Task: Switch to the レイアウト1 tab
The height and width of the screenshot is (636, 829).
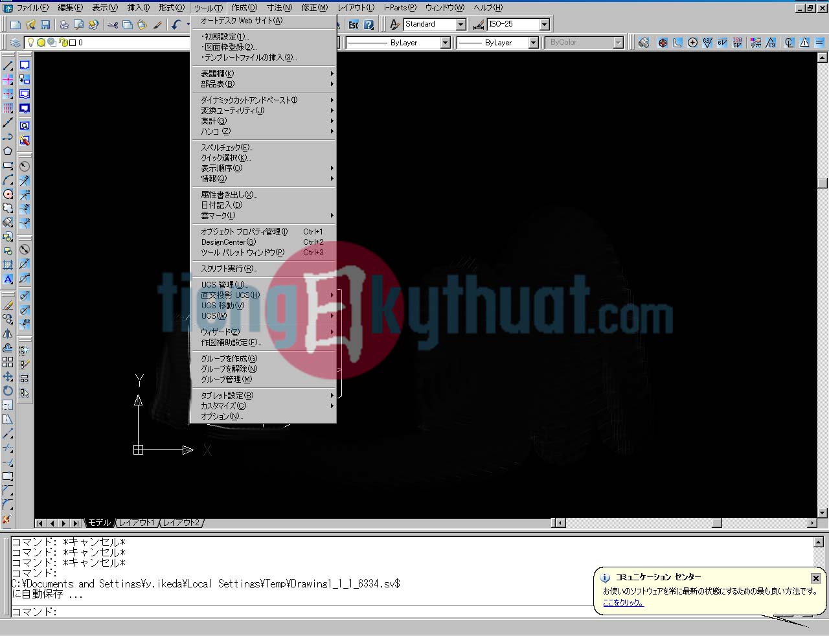Action: [137, 523]
